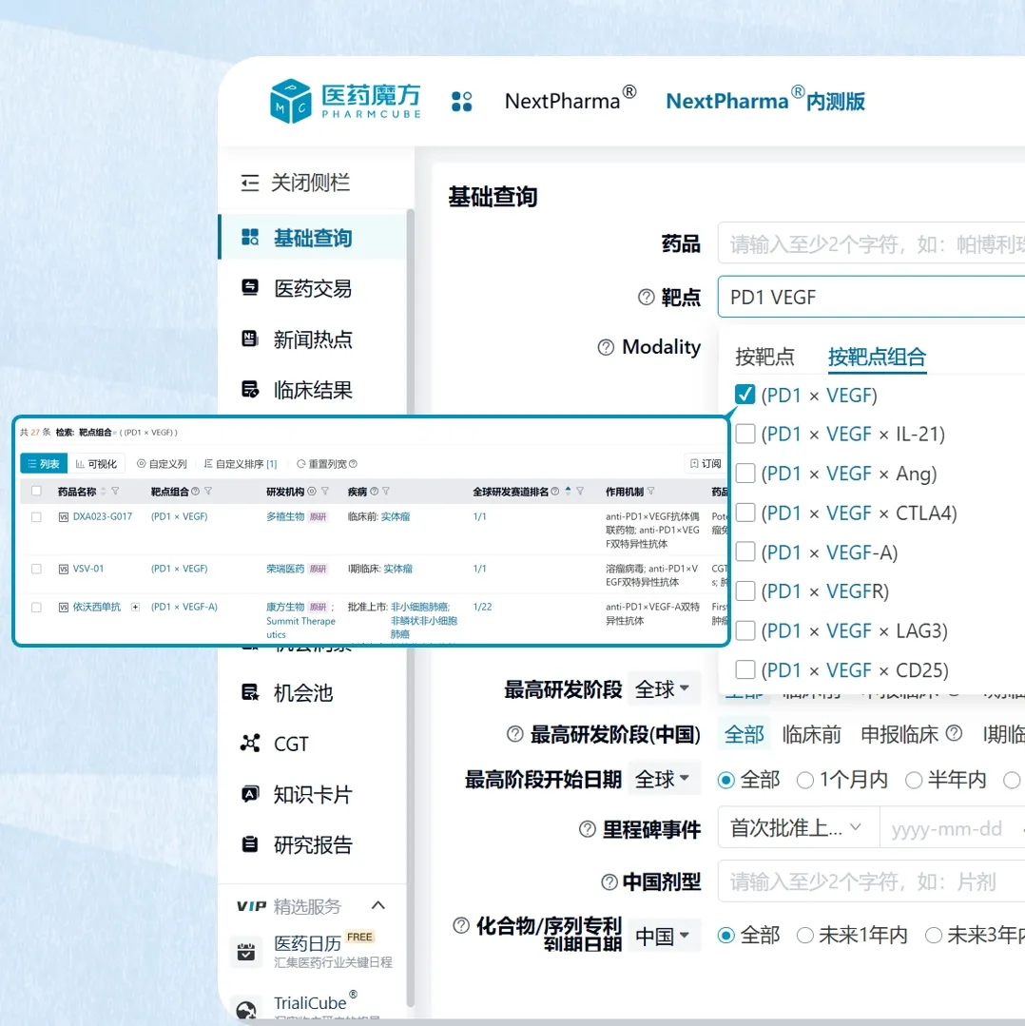The width and height of the screenshot is (1025, 1026).
Task: Click the 药品 search input field
Action: click(x=871, y=243)
